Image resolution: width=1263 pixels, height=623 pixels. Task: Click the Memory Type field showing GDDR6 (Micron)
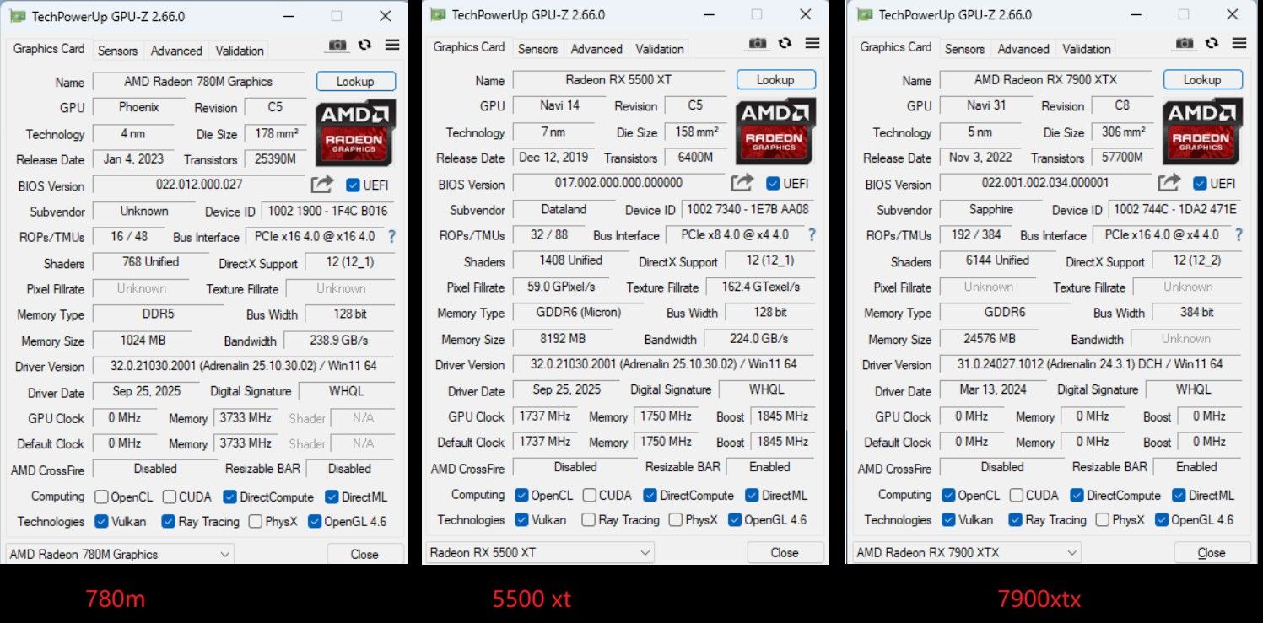tap(579, 313)
